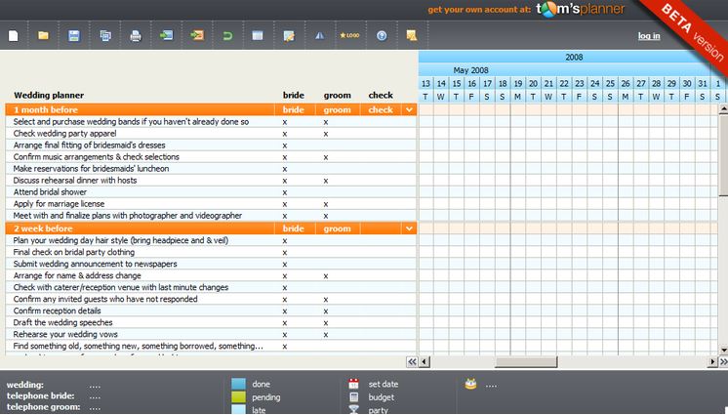Select 'Make reservations for bridesmaids' luncheon' row

click(211, 168)
